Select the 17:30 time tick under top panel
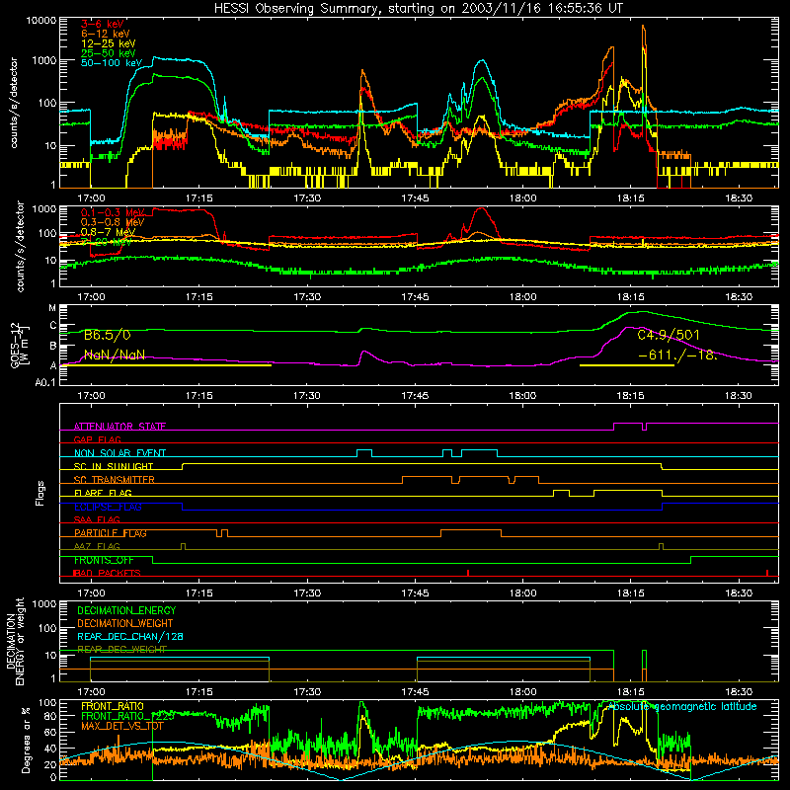The height and width of the screenshot is (790, 790). pos(307,198)
